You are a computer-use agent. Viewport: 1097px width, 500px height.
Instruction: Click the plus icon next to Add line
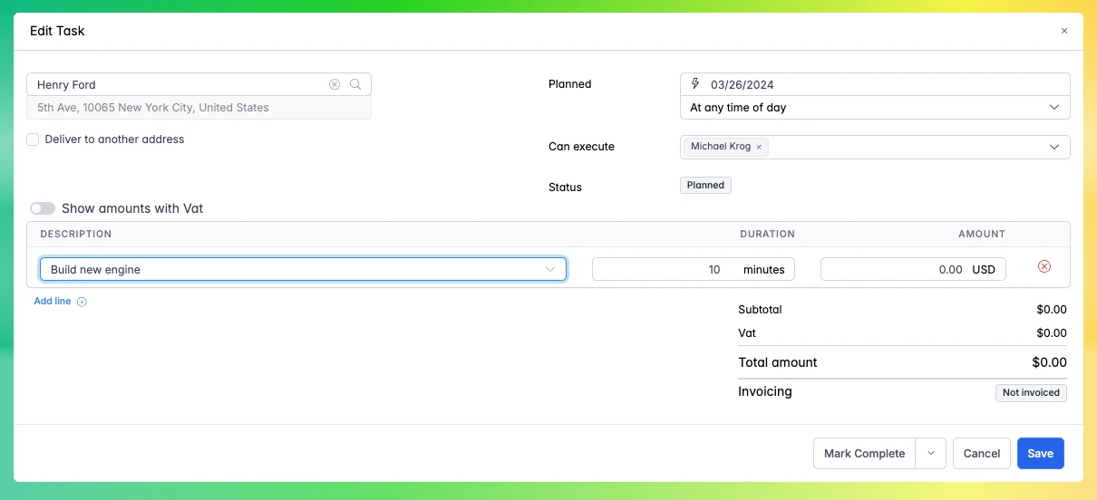point(82,302)
